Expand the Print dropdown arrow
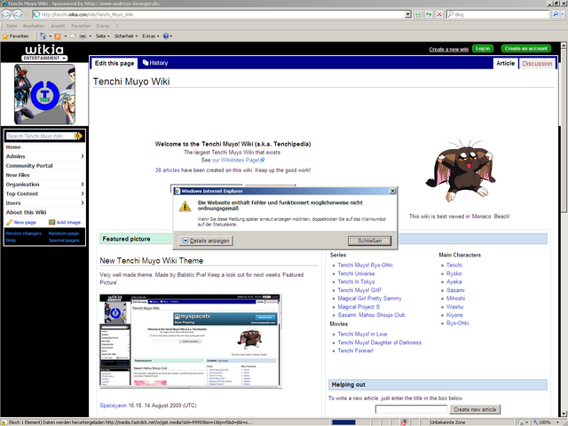Screen dimensions: 568x426 click(x=91, y=36)
